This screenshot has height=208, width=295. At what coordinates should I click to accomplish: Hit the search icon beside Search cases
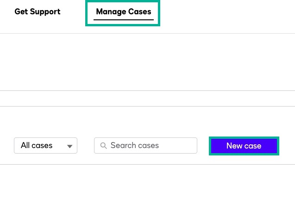point(103,146)
